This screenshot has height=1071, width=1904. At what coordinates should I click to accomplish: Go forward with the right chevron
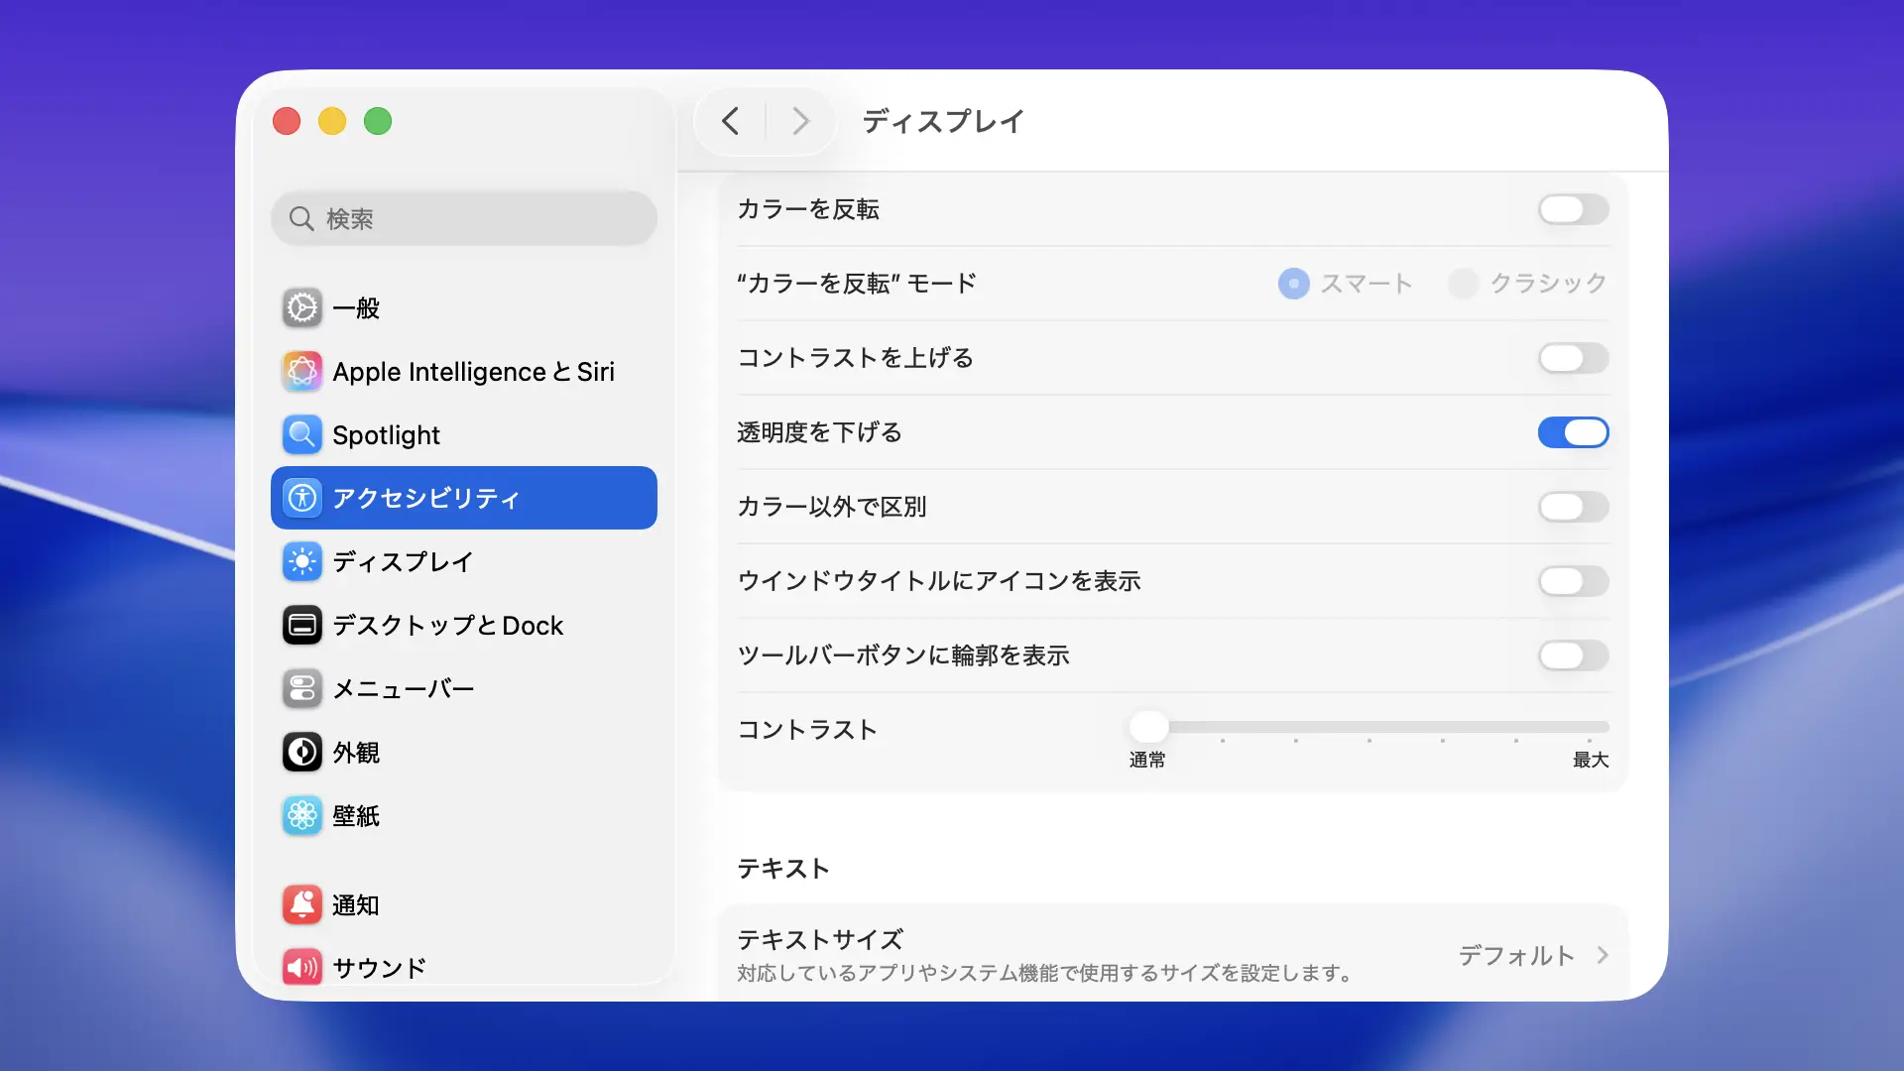pyautogui.click(x=800, y=121)
